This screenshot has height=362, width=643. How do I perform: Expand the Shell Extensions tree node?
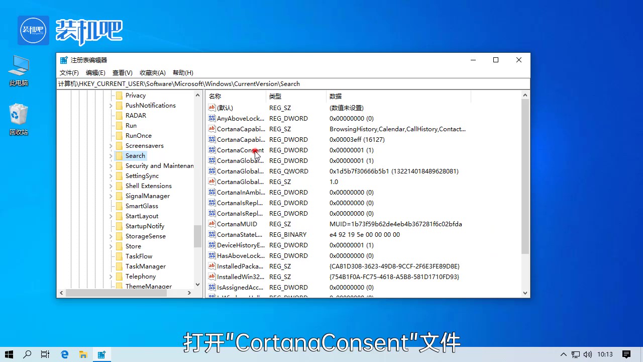(111, 186)
